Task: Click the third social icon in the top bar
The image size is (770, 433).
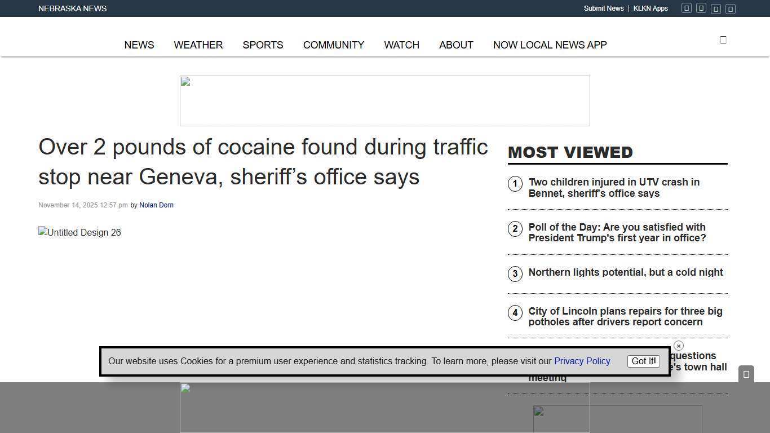Action: point(716,8)
